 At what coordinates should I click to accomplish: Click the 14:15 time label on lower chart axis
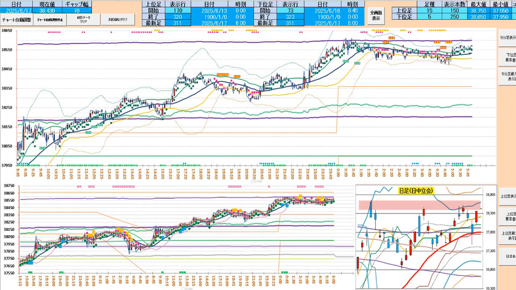(20, 281)
